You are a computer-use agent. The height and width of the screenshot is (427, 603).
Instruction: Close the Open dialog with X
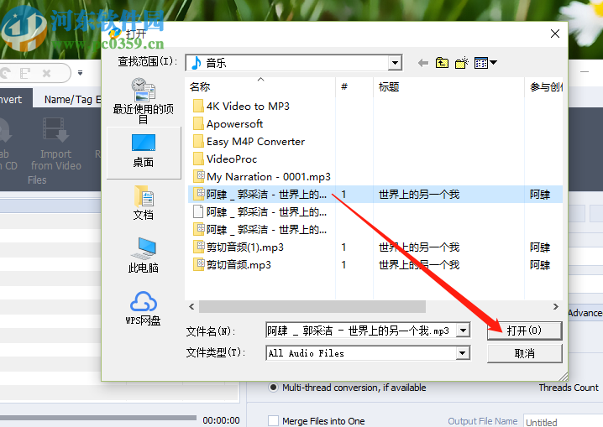coord(555,34)
